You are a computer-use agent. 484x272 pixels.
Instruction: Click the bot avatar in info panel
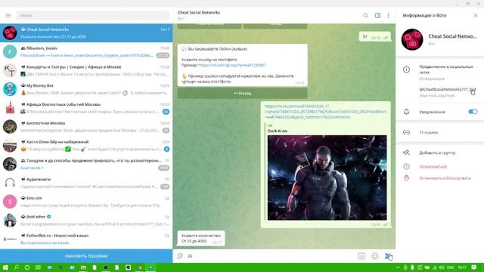[x=412, y=39]
